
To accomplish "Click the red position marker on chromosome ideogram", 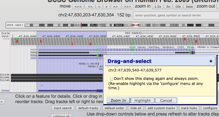I will click(81, 25).
